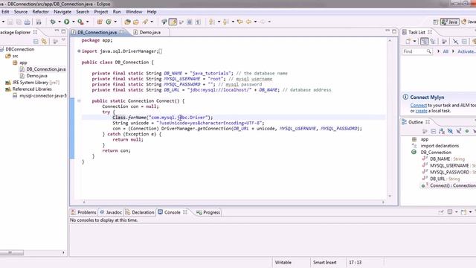Minimize the Package Explorer view

[57, 31]
